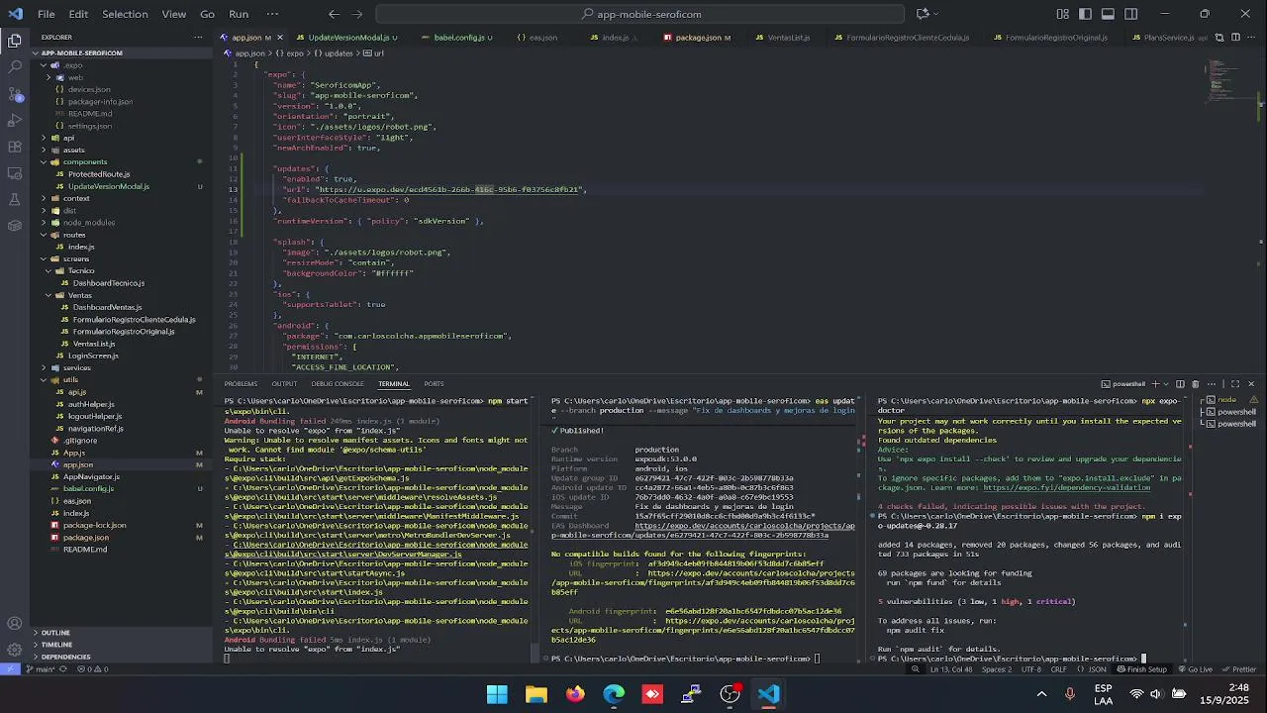The image size is (1267, 713).
Task: Open the Windows Start menu
Action: click(x=497, y=694)
